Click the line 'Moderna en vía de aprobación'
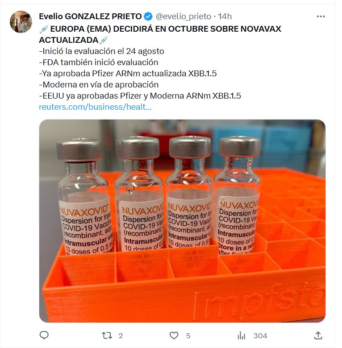This screenshot has width=342, height=348. [99, 85]
